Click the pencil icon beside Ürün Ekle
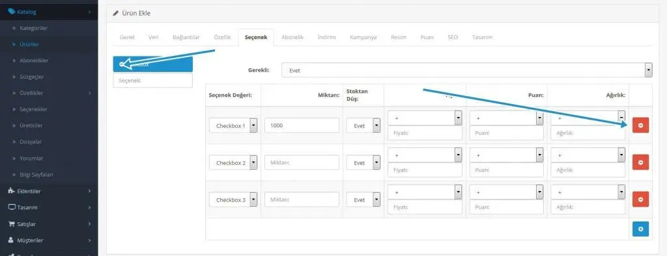Screen dimensions: 667x256 pyautogui.click(x=116, y=14)
